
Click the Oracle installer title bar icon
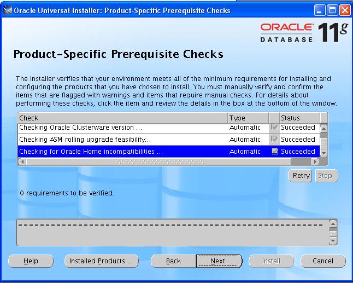pyautogui.click(x=7, y=10)
